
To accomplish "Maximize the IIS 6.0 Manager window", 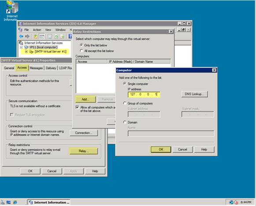I will [184, 23].
